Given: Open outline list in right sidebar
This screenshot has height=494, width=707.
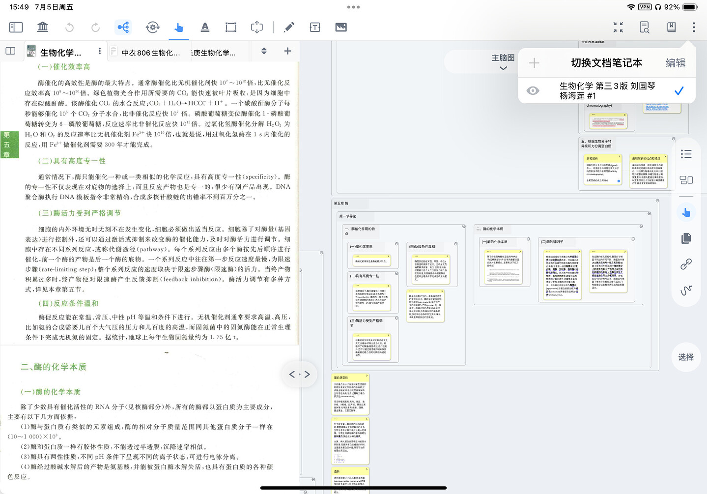Looking at the screenshot, I should (686, 154).
